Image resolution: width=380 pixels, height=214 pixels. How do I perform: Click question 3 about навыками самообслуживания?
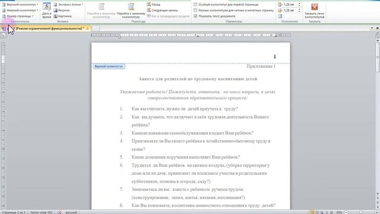[192, 133]
